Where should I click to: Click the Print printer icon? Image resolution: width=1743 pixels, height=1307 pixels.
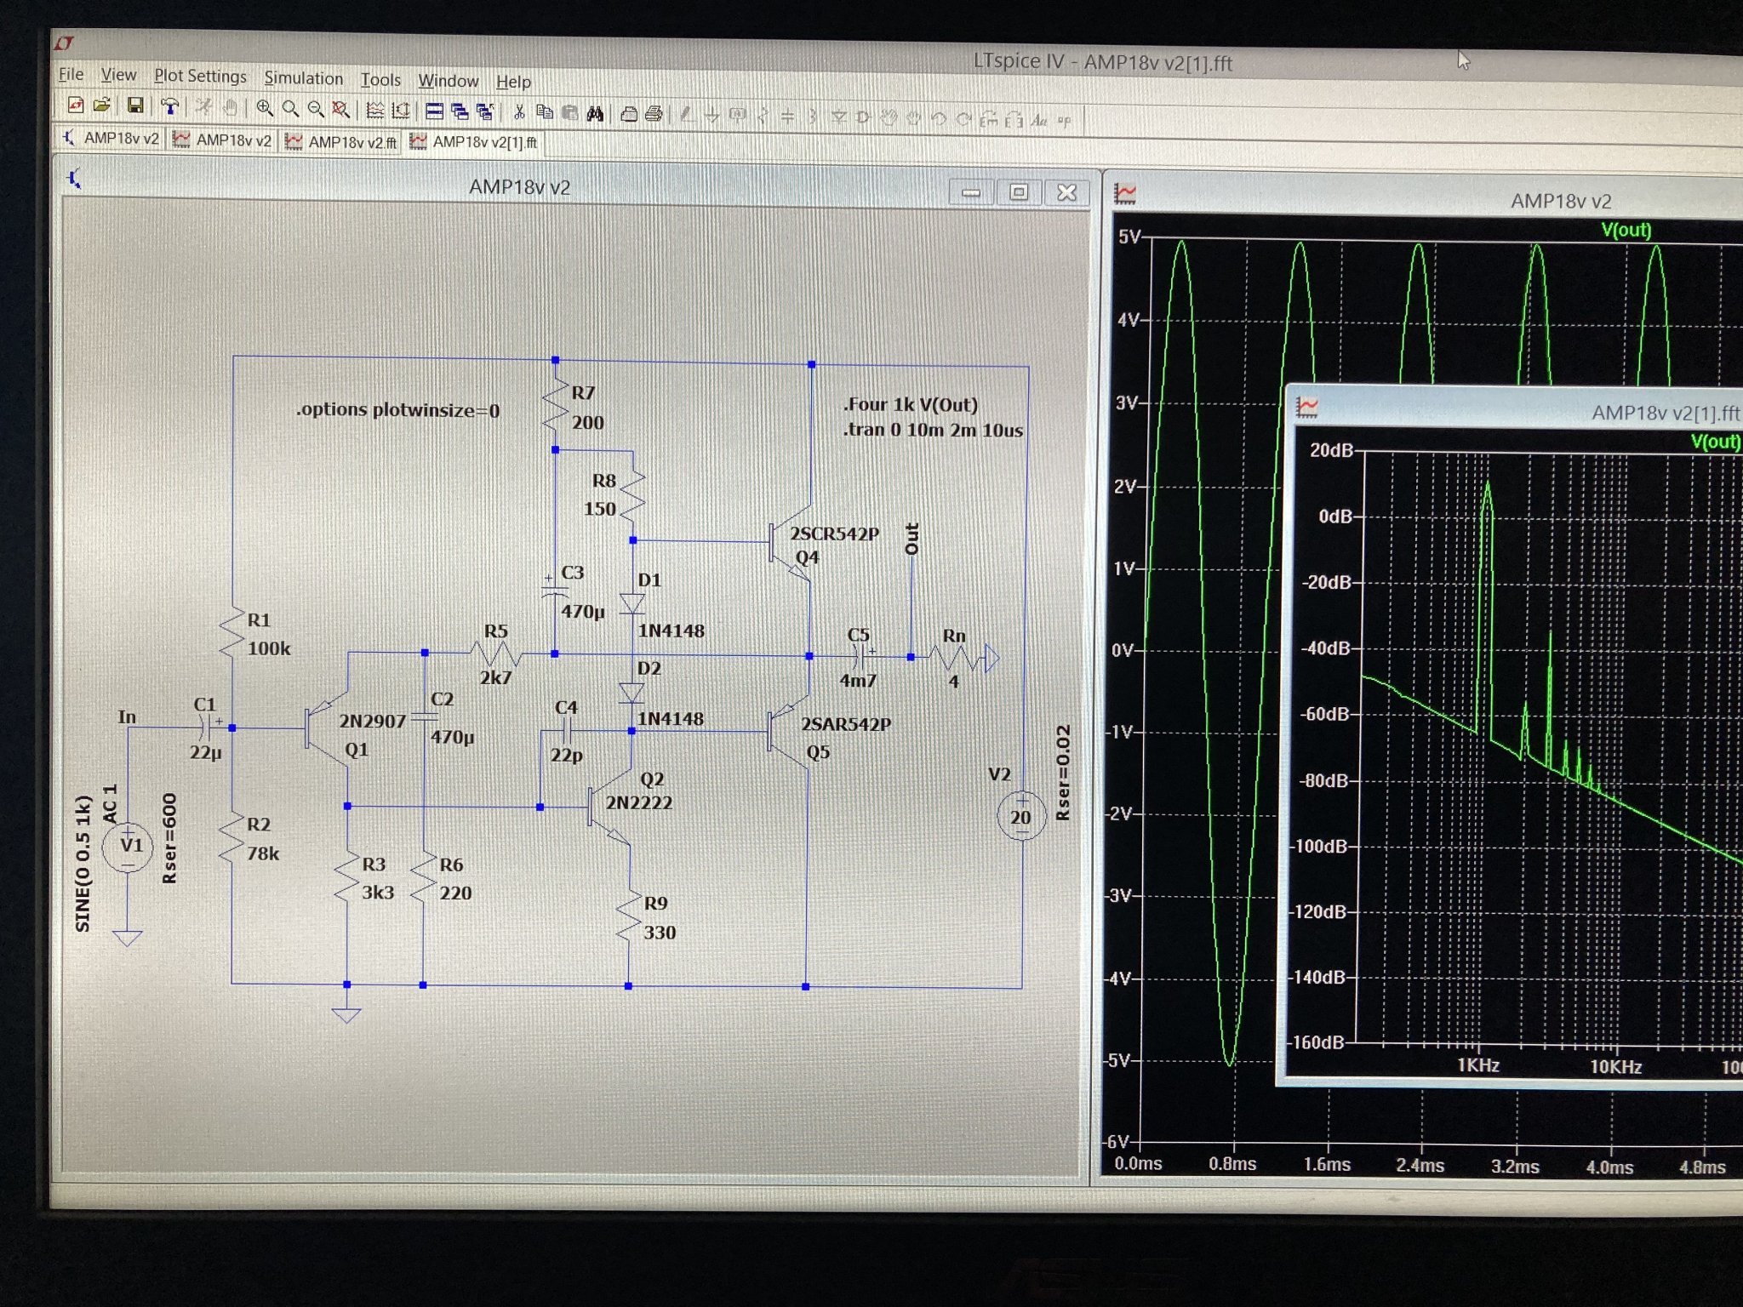(x=654, y=114)
